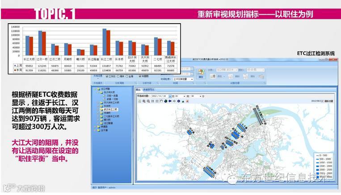Select the 全周 option
Screen dimensions: 341x195
click(127, 76)
